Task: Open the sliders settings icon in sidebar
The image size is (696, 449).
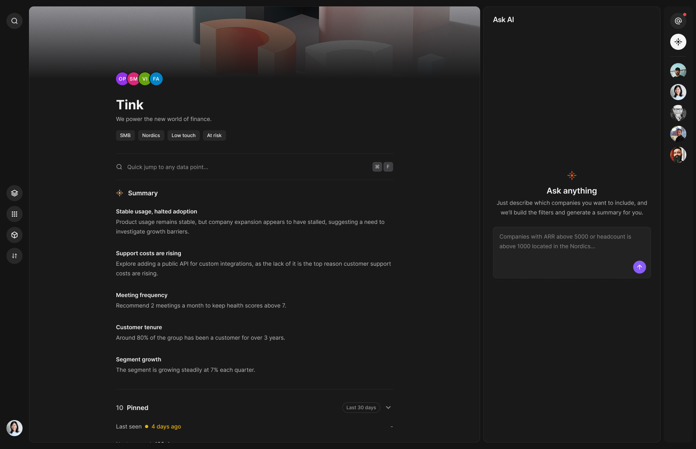Action: [14, 256]
